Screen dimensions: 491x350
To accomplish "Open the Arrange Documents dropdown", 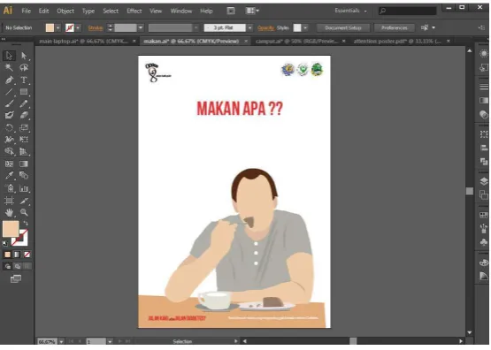I will (252, 11).
